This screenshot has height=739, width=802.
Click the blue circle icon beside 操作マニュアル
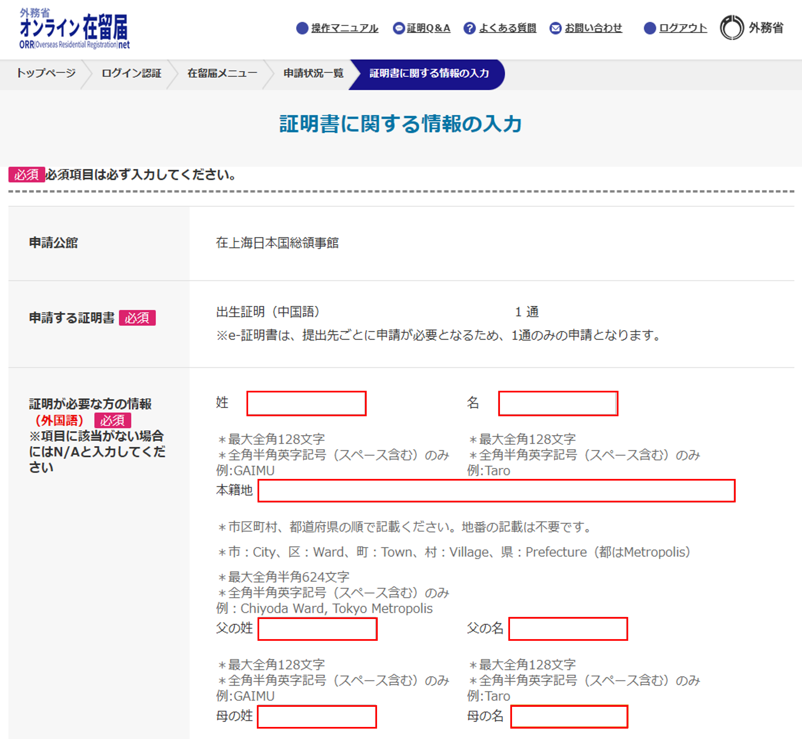[302, 28]
